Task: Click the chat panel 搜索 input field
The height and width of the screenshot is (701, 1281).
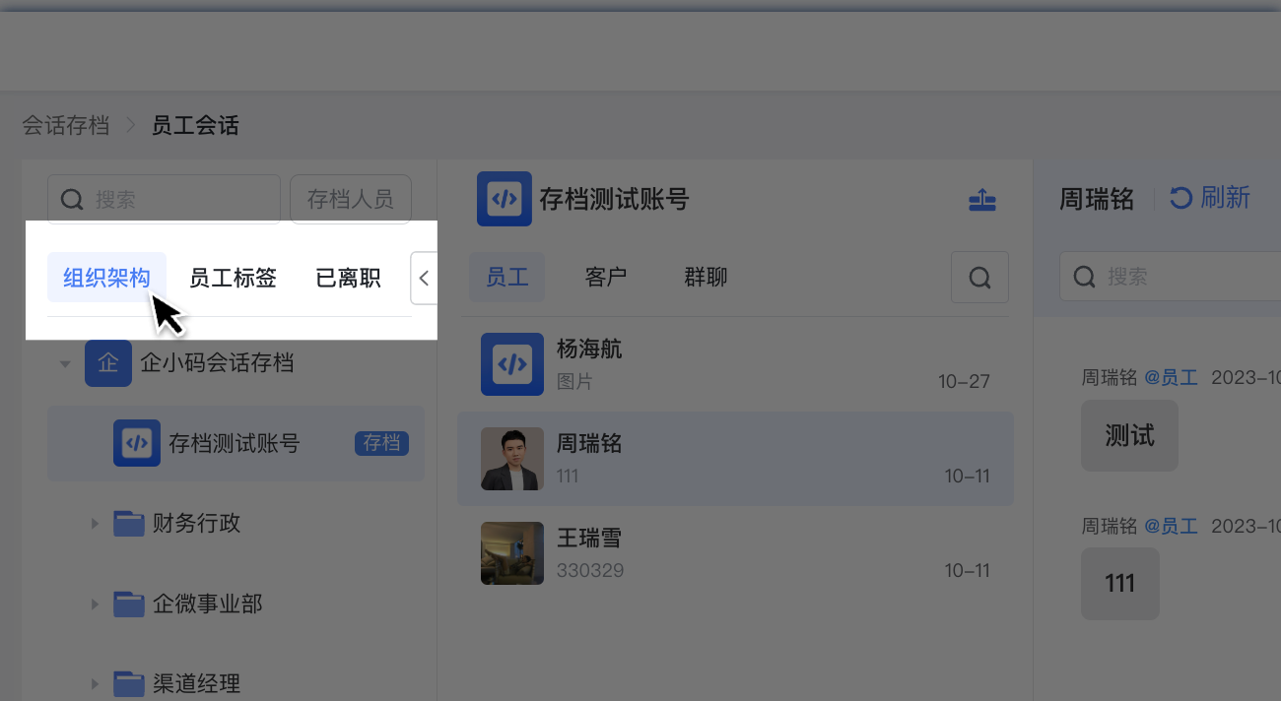Action: point(1171,277)
